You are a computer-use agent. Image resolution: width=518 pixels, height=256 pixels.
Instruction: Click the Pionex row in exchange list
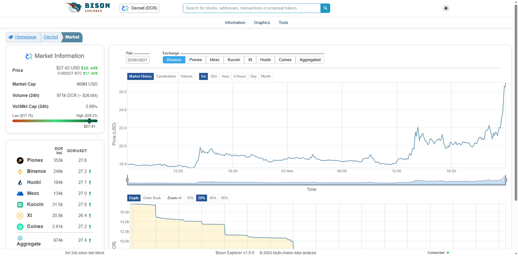click(x=55, y=160)
